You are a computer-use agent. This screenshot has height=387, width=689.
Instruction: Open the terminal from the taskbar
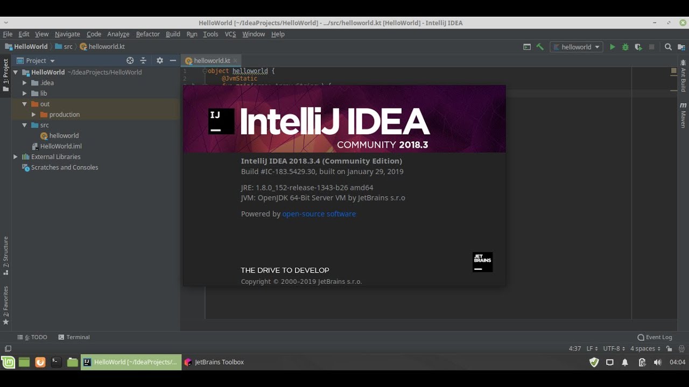(57, 362)
